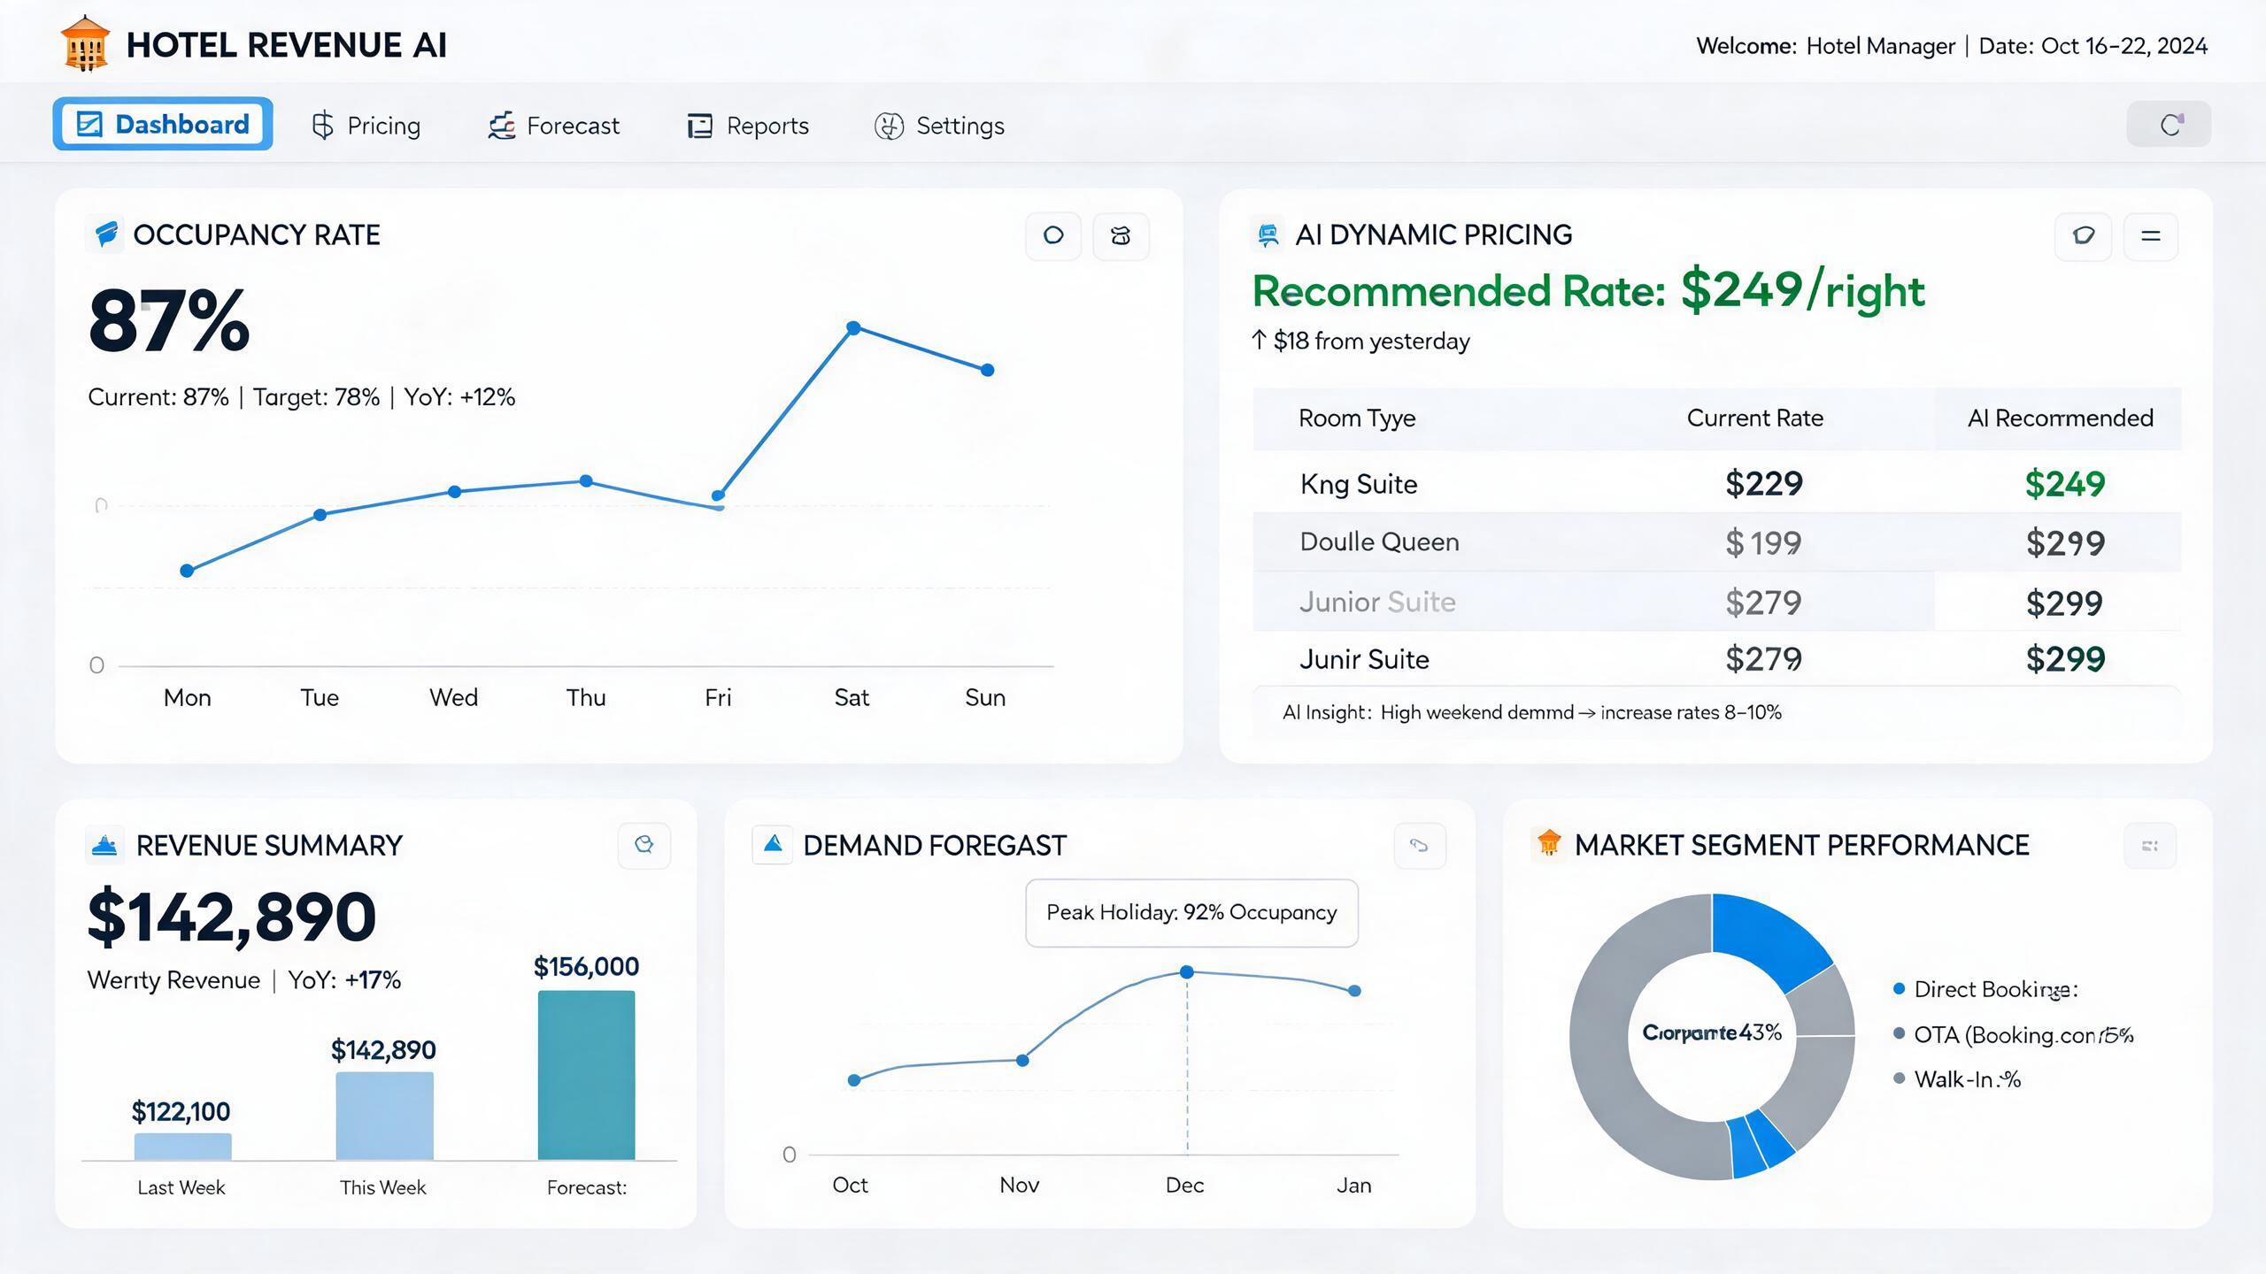Viewport: 2266px width, 1274px height.
Task: Click the Monday data point on occupancy chart
Action: (187, 571)
